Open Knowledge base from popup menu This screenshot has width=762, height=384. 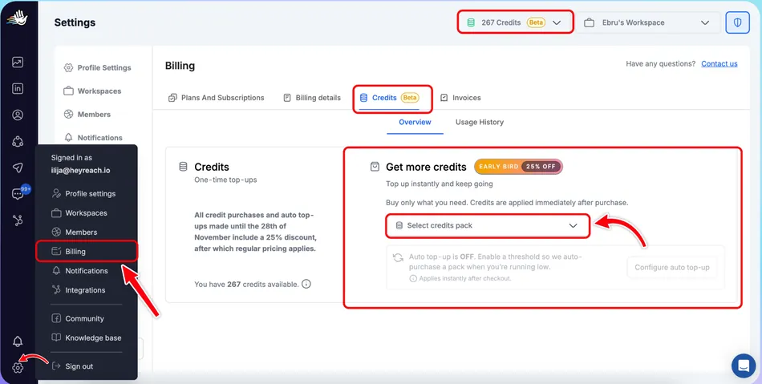[x=87, y=338]
